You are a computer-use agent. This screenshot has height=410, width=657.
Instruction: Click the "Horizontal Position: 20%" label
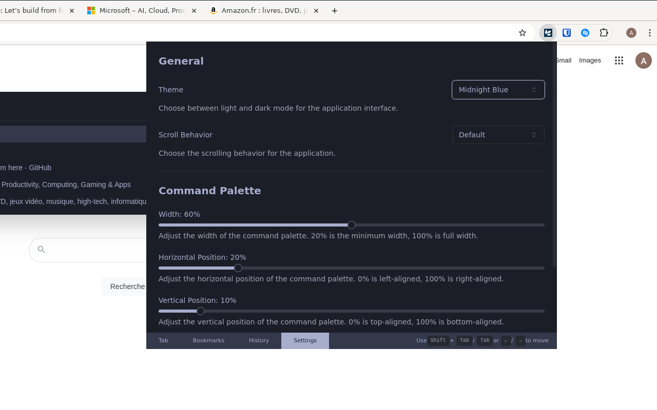202,257
